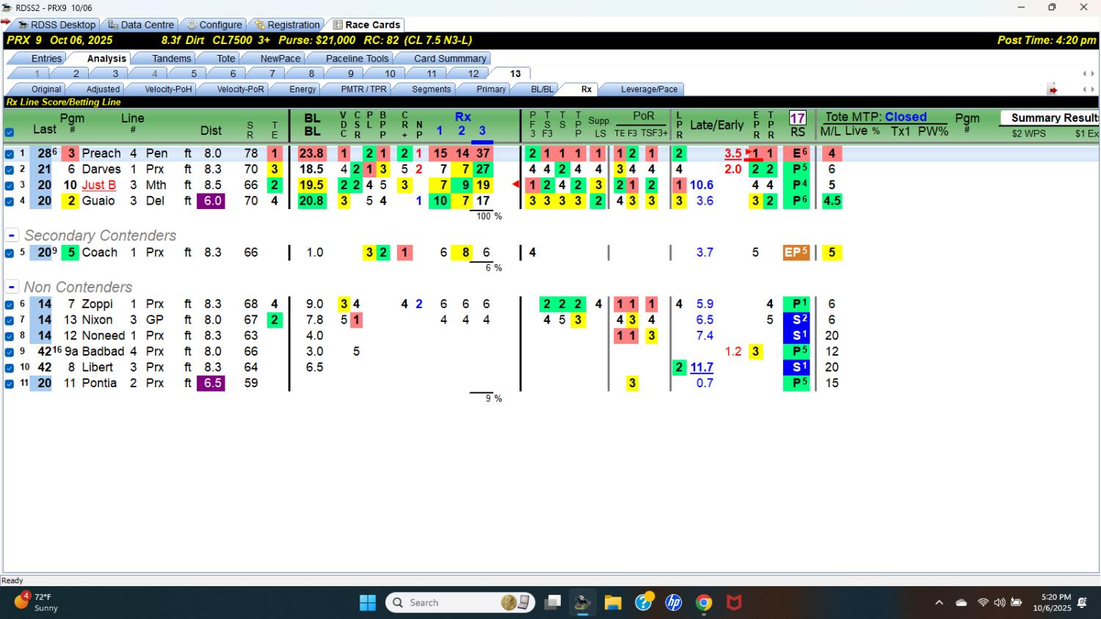
Task: Switch to the Data Centre tab
Action: tap(141, 25)
